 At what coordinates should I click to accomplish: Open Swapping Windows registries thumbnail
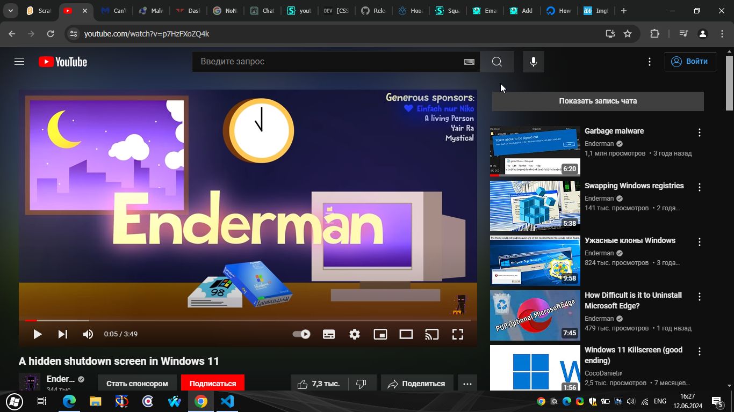point(535,206)
